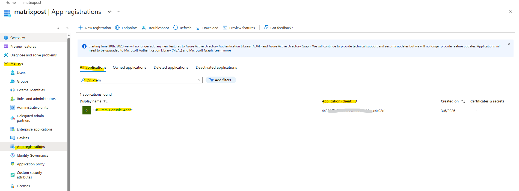The image size is (519, 191).
Task: Open Preview features toolbar icon
Action: coord(225,28)
